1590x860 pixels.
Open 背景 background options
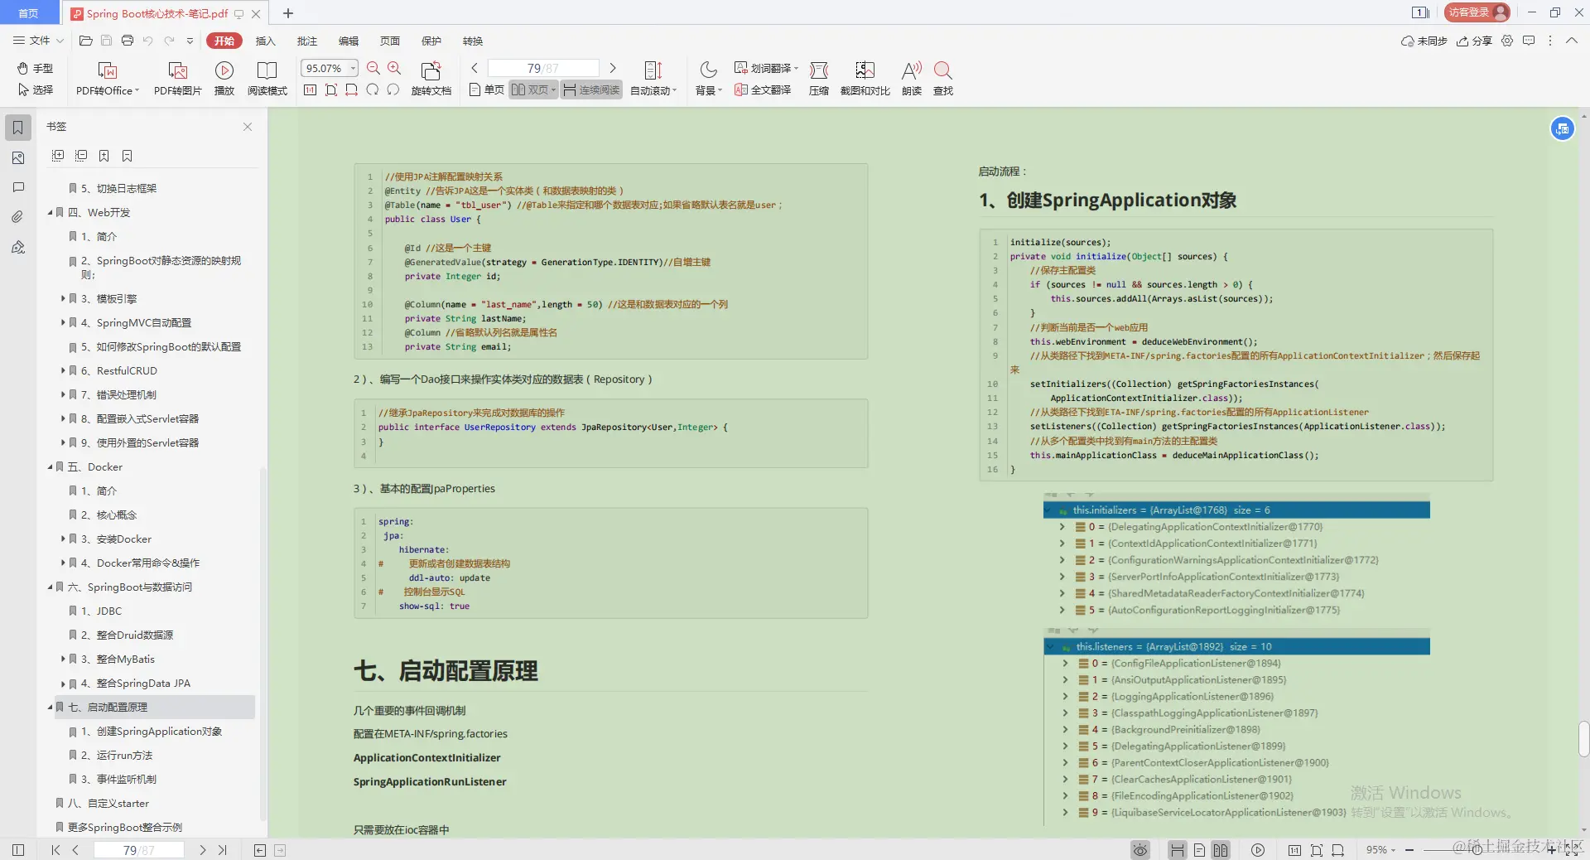click(x=708, y=79)
